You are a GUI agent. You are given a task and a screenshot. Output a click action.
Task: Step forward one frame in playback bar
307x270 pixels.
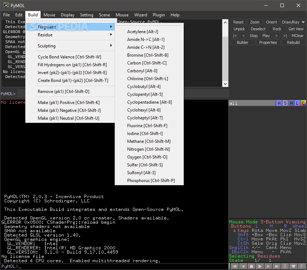point(268,266)
